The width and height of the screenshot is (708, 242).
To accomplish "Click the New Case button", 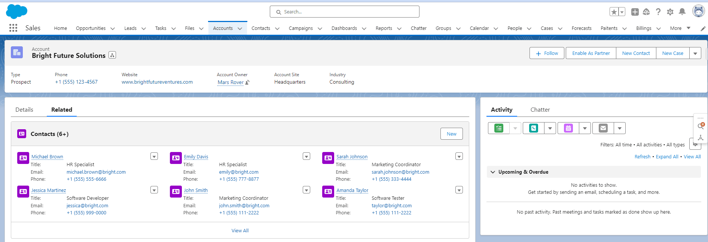I will (x=672, y=53).
